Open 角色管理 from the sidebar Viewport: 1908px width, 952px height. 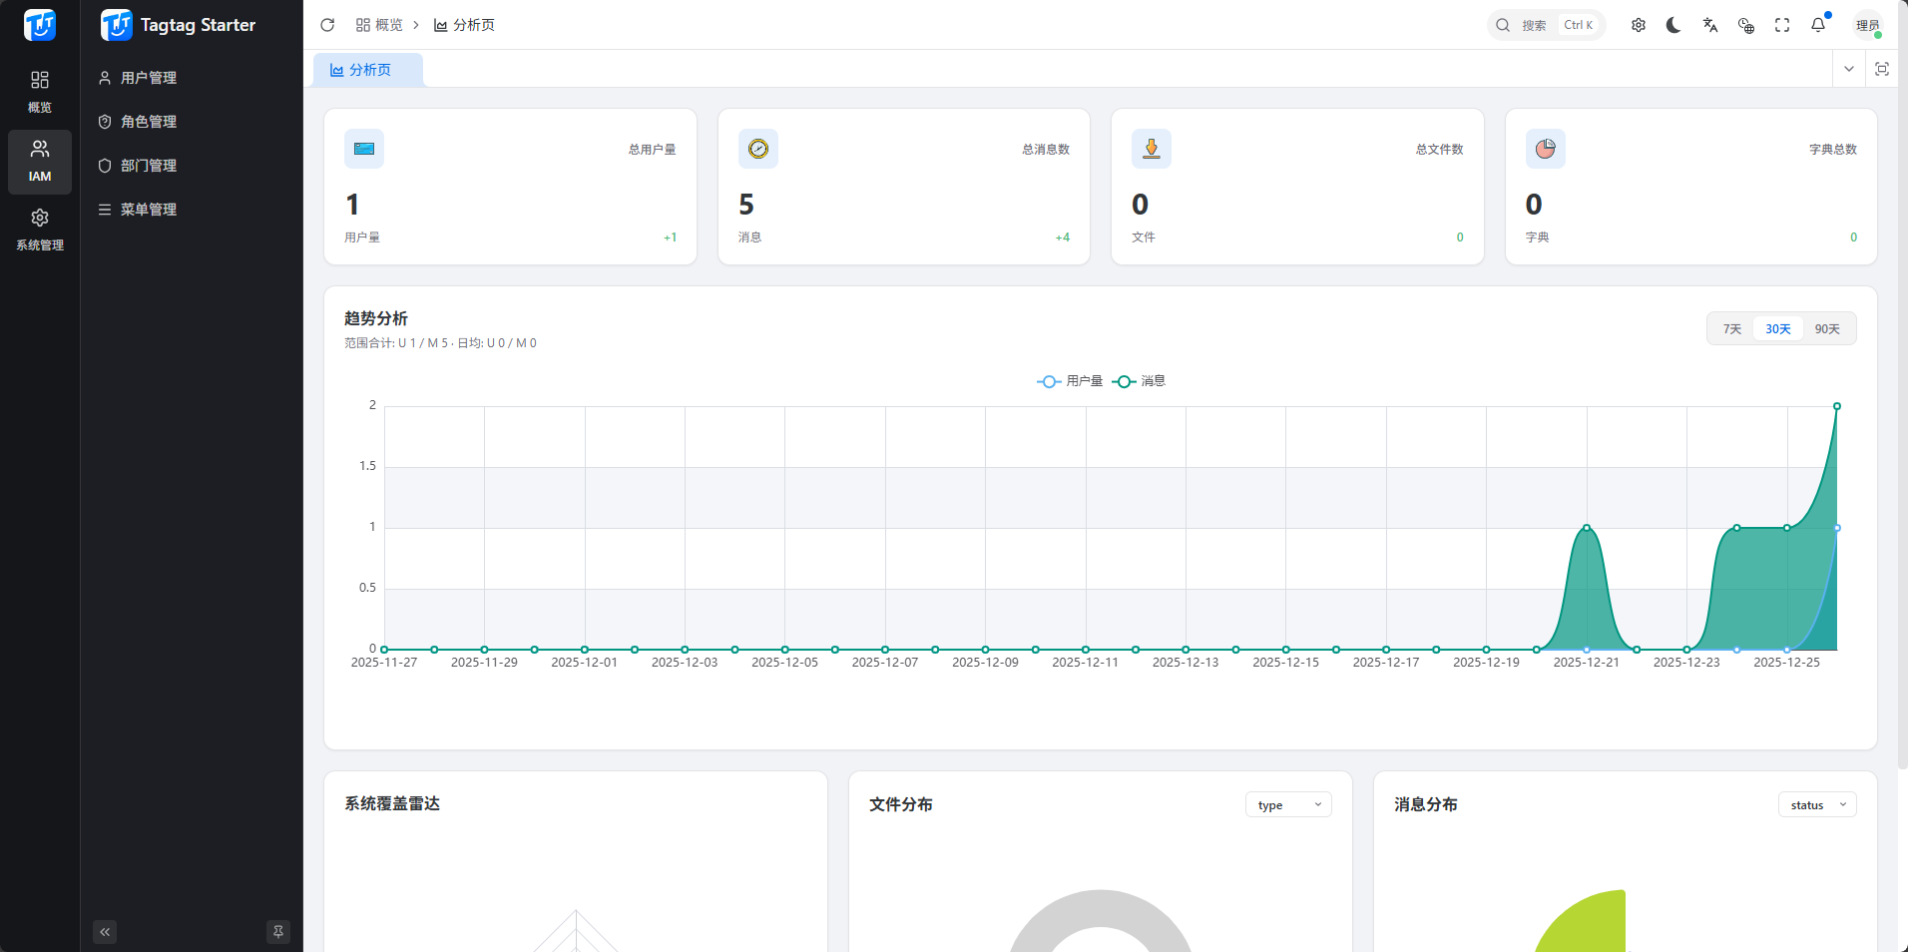pos(151,121)
